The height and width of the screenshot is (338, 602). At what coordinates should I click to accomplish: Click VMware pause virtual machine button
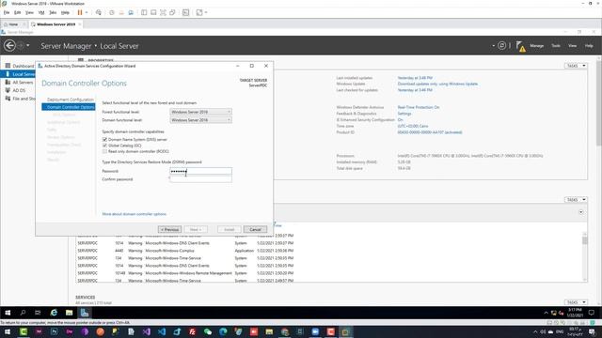(80, 12)
